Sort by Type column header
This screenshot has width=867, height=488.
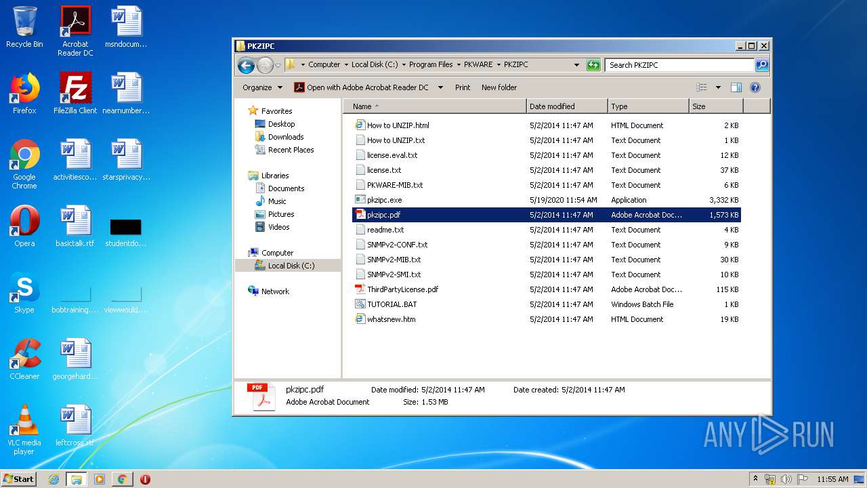tap(648, 106)
